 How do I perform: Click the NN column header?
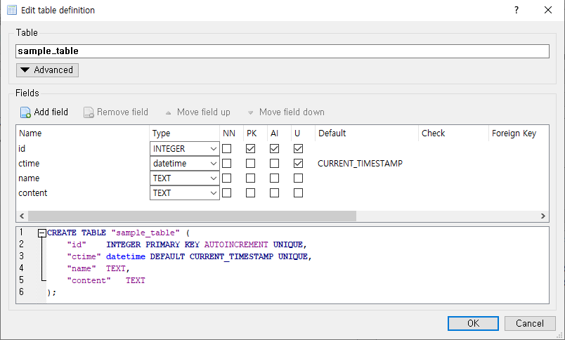point(232,133)
